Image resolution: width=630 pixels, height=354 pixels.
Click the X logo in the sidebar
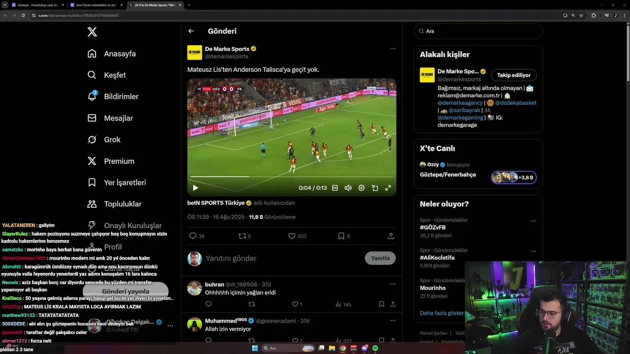point(92,32)
